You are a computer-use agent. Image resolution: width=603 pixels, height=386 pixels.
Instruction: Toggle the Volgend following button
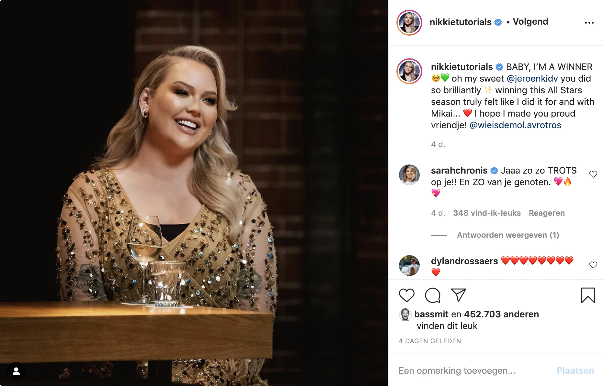coord(530,22)
